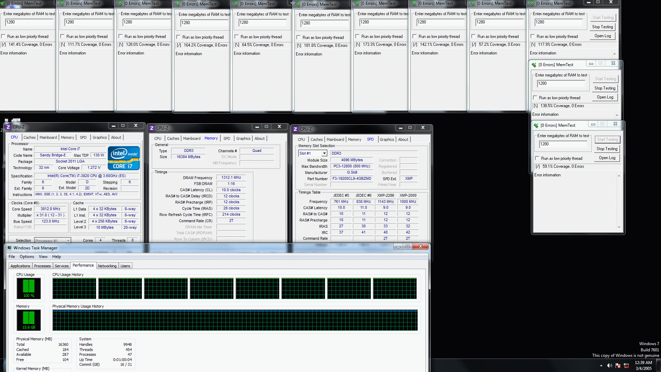Click MemTest title icon of 181.8% coverage window
The image size is (661, 372).
(x=298, y=4)
